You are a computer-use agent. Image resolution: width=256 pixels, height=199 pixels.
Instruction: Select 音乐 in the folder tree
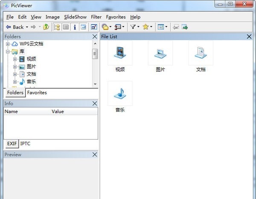tap(31, 82)
